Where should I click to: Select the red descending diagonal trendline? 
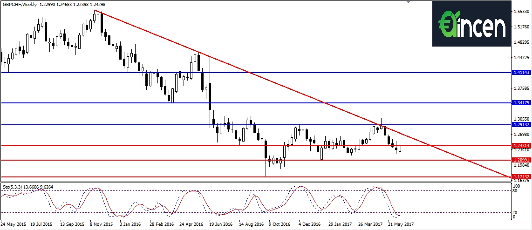coord(302,93)
